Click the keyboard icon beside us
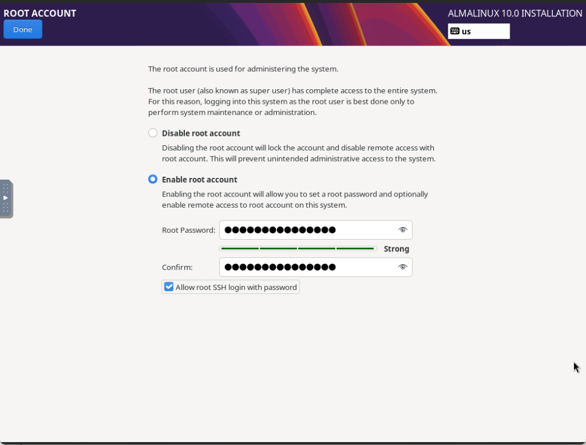This screenshot has width=586, height=445. [x=455, y=31]
